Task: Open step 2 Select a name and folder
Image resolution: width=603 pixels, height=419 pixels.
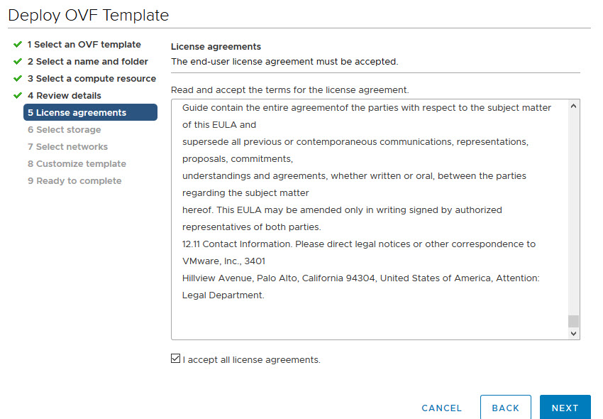Action: 87,62
